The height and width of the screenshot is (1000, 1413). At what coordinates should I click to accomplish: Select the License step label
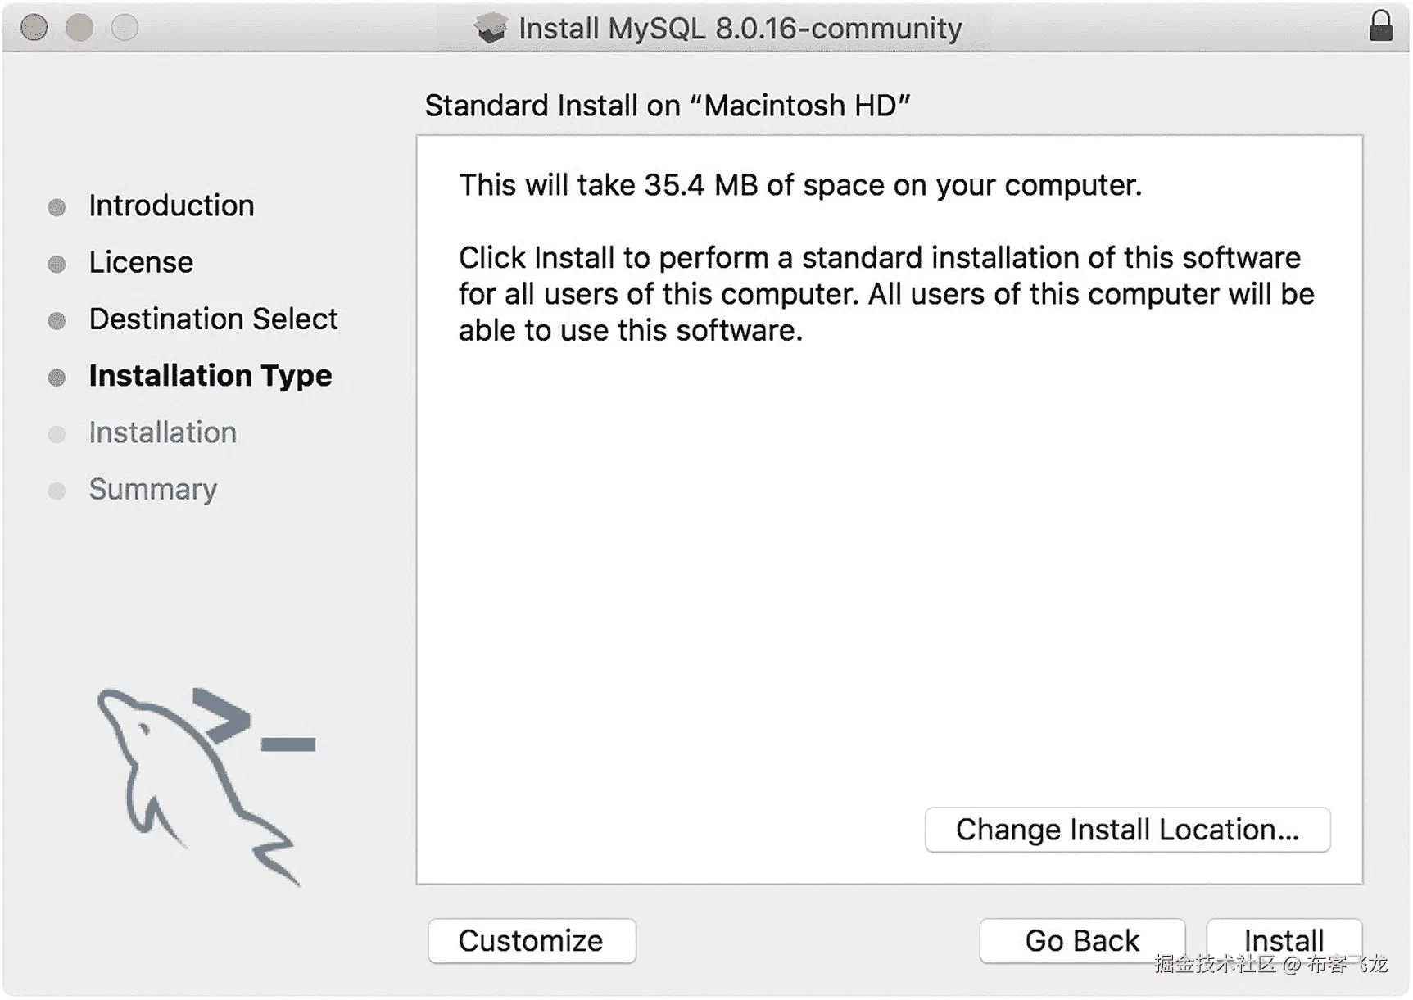(x=141, y=262)
